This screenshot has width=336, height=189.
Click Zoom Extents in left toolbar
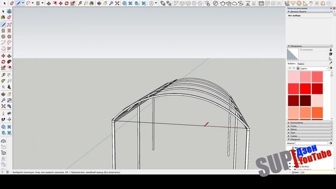[x=3, y=106]
